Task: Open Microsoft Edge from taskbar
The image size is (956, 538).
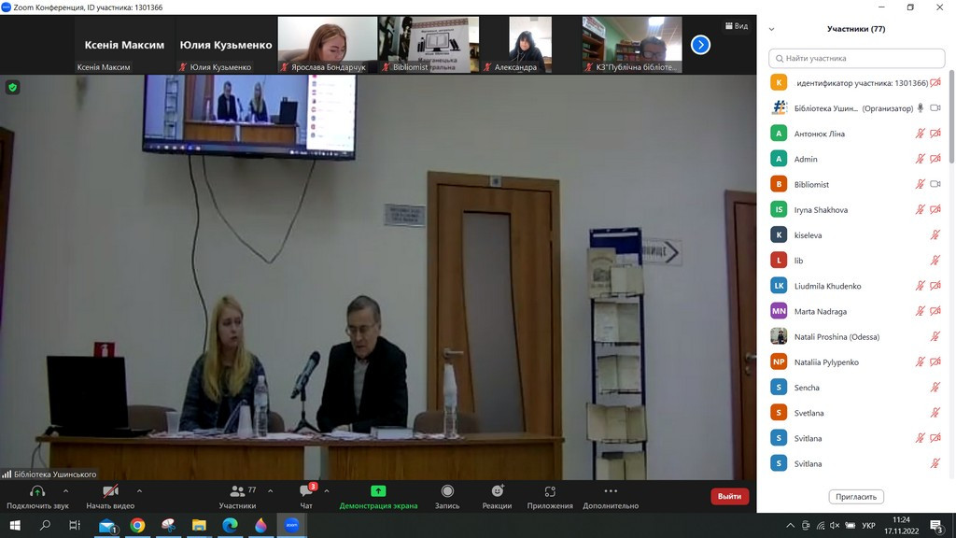Action: (230, 525)
